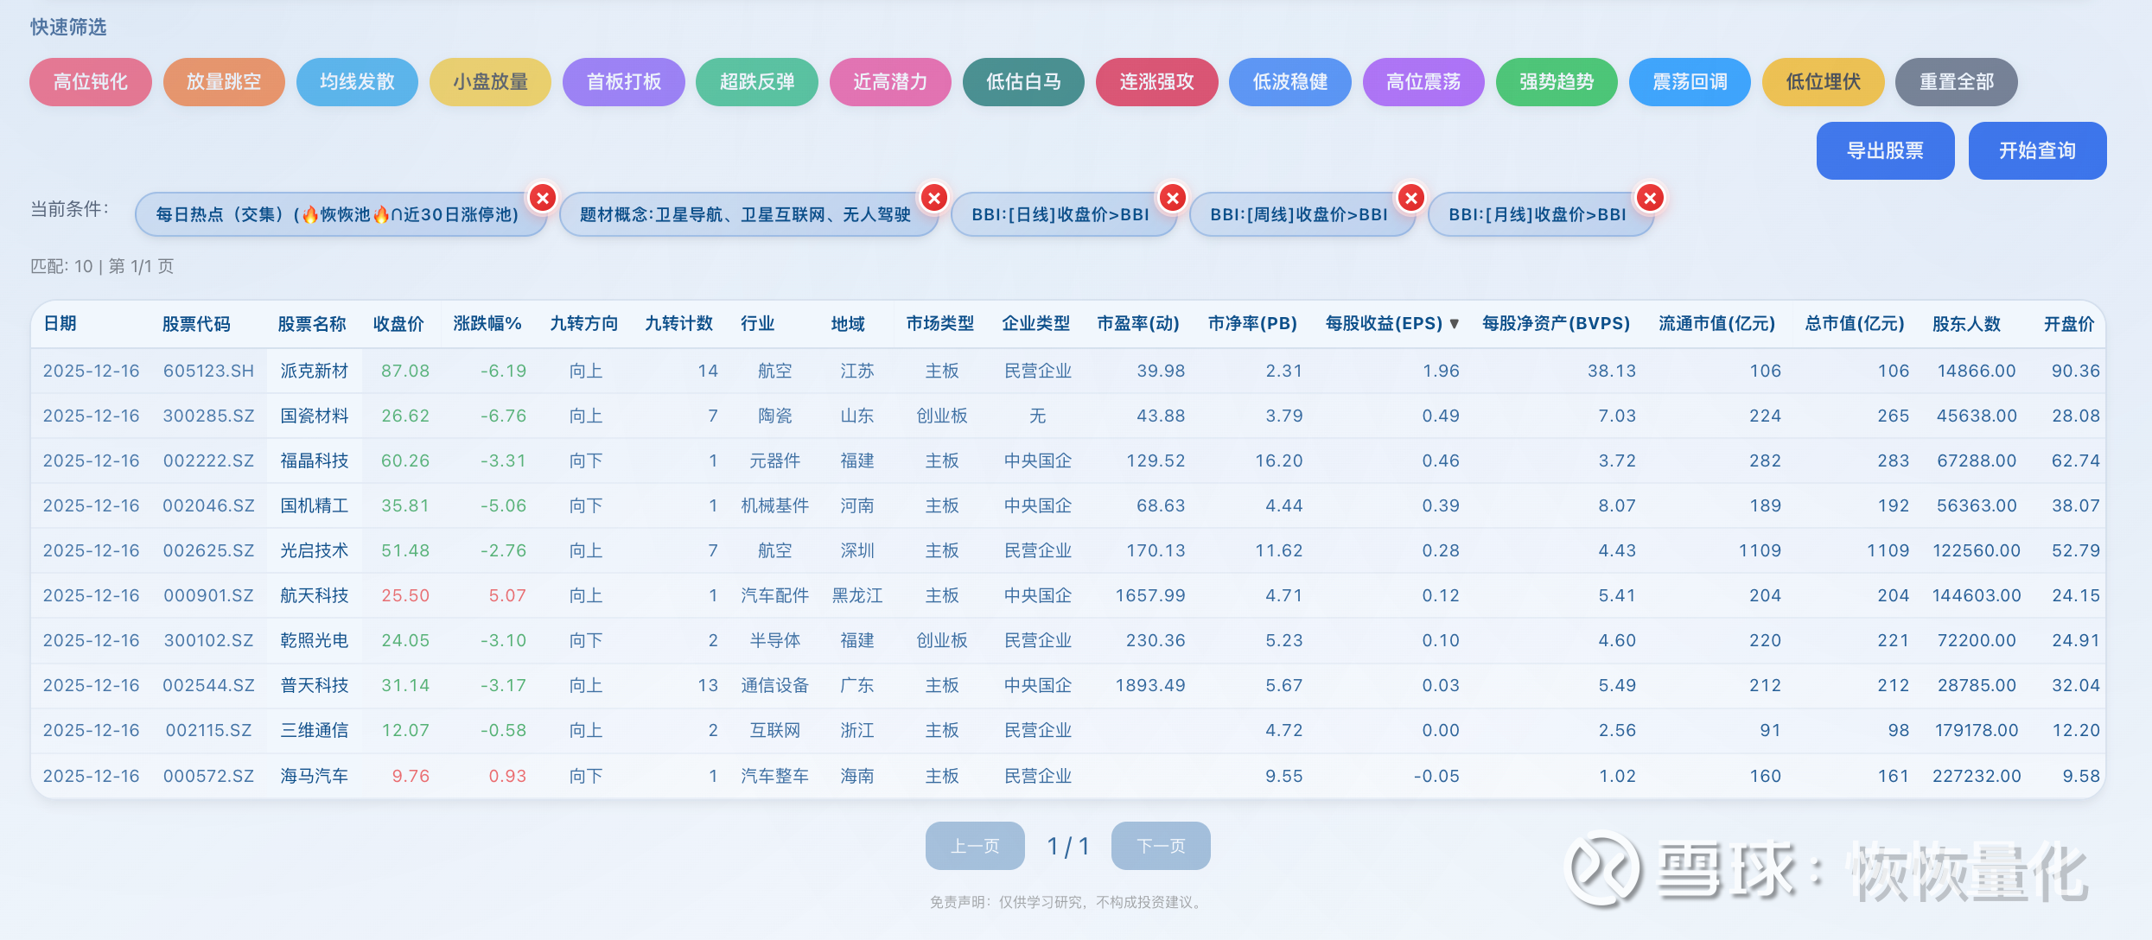
Task: Delete the BBI 周线 condition chip
Action: (1411, 199)
